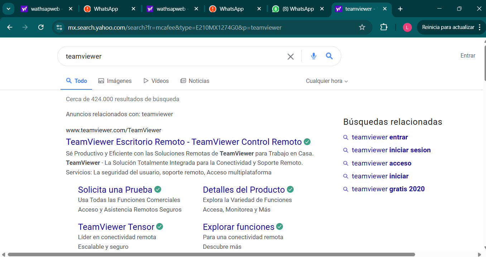The width and height of the screenshot is (486, 257).
Task: Click the browser forward arrow
Action: (x=25, y=27)
